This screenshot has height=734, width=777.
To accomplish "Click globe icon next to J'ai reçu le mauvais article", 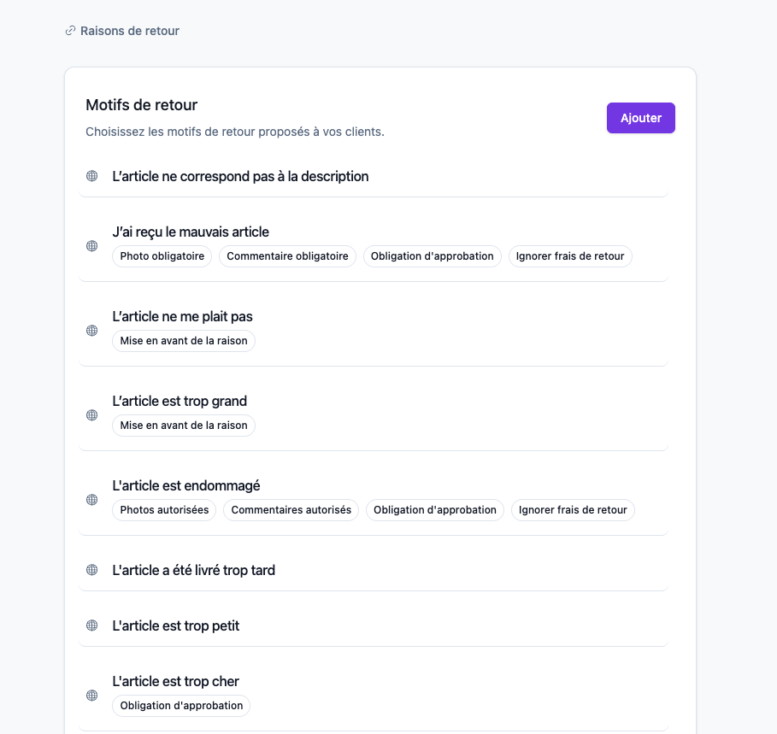I will [x=91, y=246].
